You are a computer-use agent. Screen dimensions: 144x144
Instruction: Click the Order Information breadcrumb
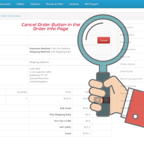(x=11, y=16)
